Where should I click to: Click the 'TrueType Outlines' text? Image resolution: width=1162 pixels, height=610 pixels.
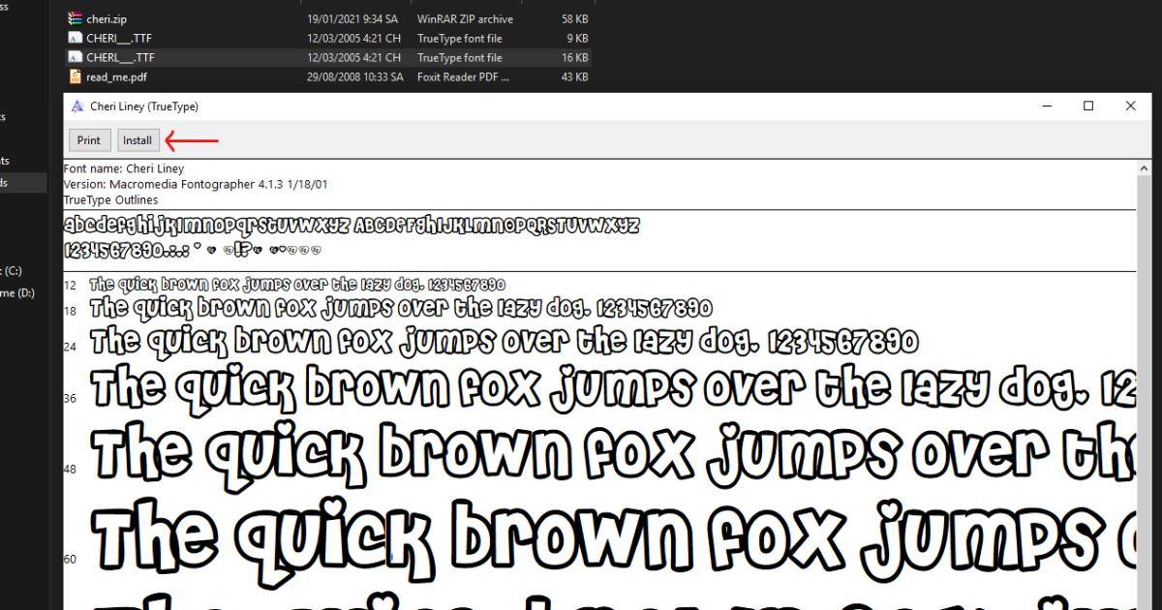point(110,199)
